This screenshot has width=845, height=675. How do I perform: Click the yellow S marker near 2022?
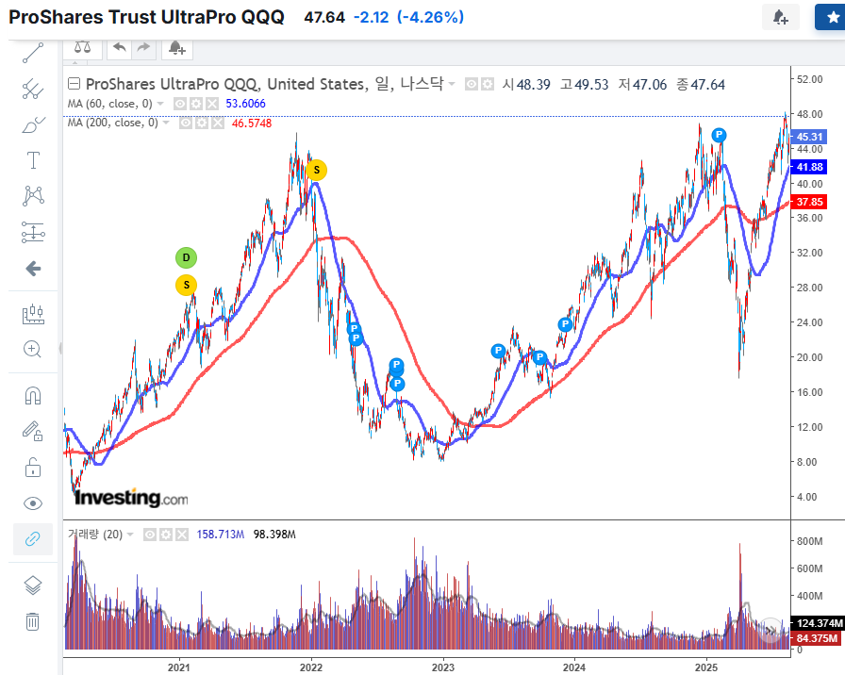pyautogui.click(x=317, y=170)
